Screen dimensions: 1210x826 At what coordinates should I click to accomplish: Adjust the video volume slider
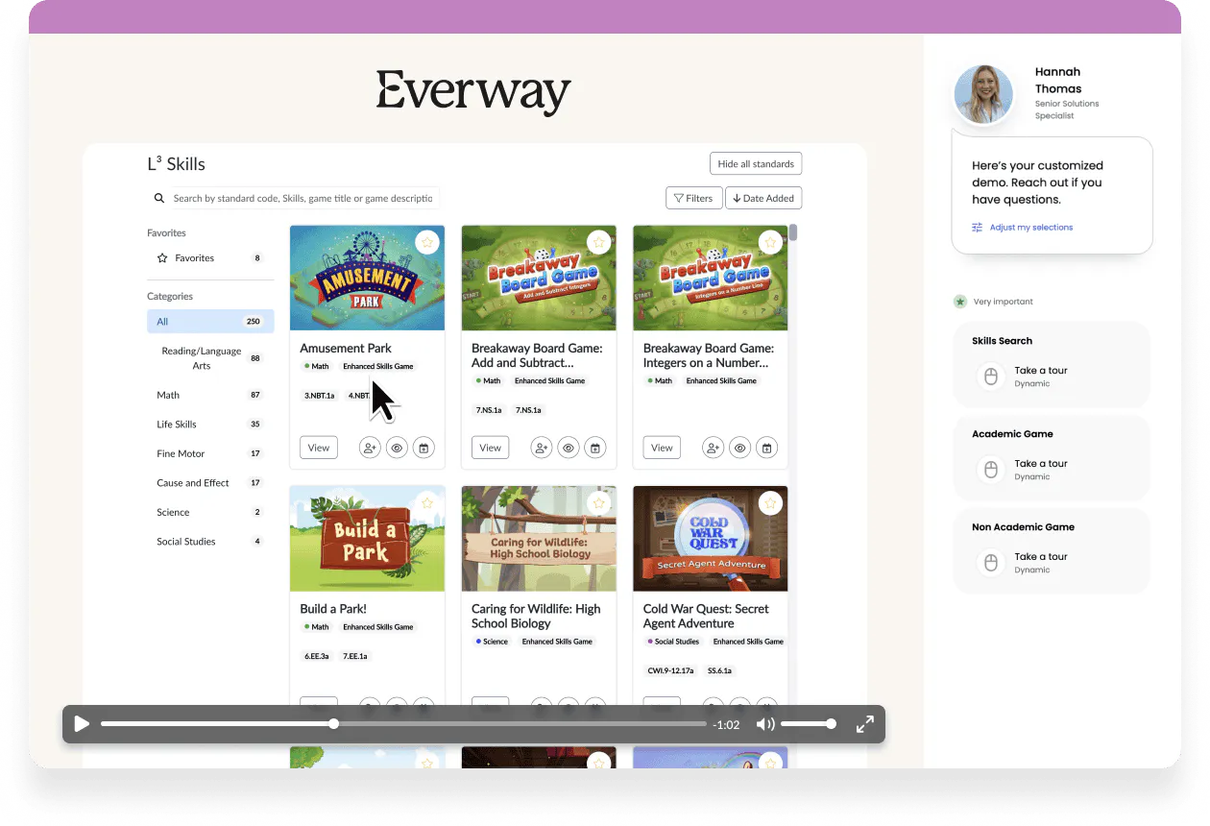pos(808,724)
